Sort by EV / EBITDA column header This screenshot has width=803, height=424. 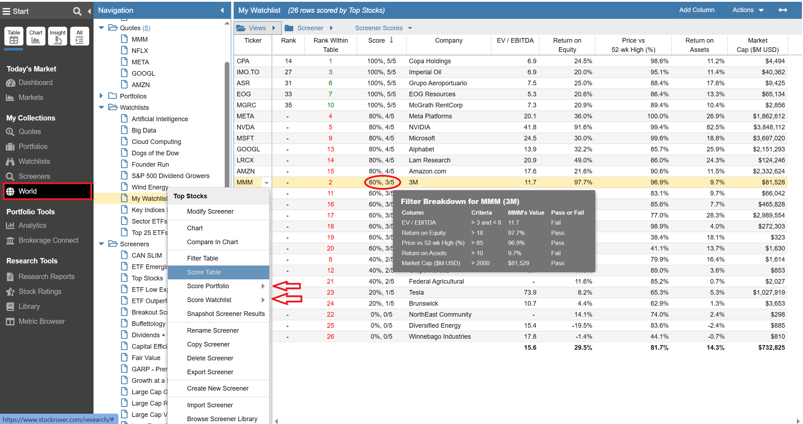tap(515, 44)
